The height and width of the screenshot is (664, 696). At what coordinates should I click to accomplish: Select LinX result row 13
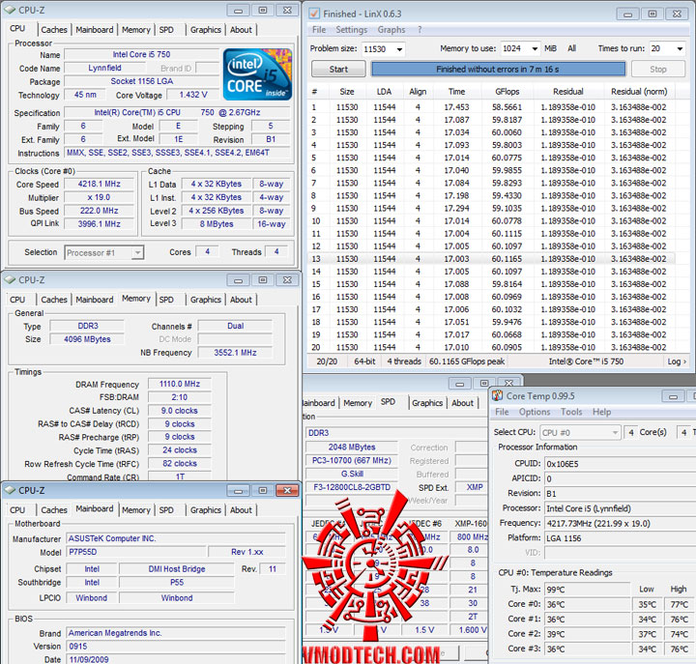(490, 259)
